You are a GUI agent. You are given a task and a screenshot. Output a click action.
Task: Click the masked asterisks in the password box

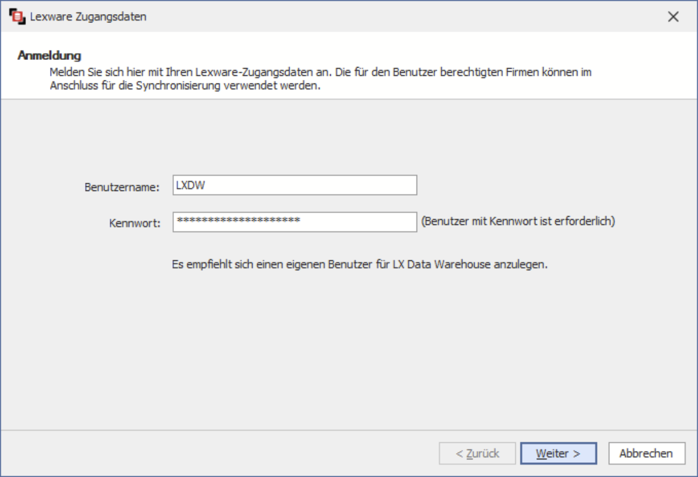tap(239, 221)
